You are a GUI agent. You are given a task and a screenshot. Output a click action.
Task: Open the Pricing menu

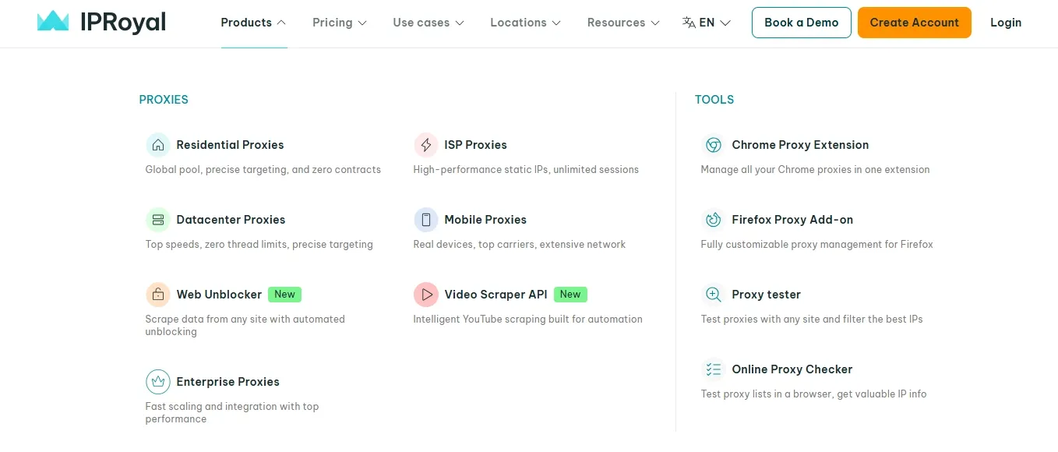point(340,23)
